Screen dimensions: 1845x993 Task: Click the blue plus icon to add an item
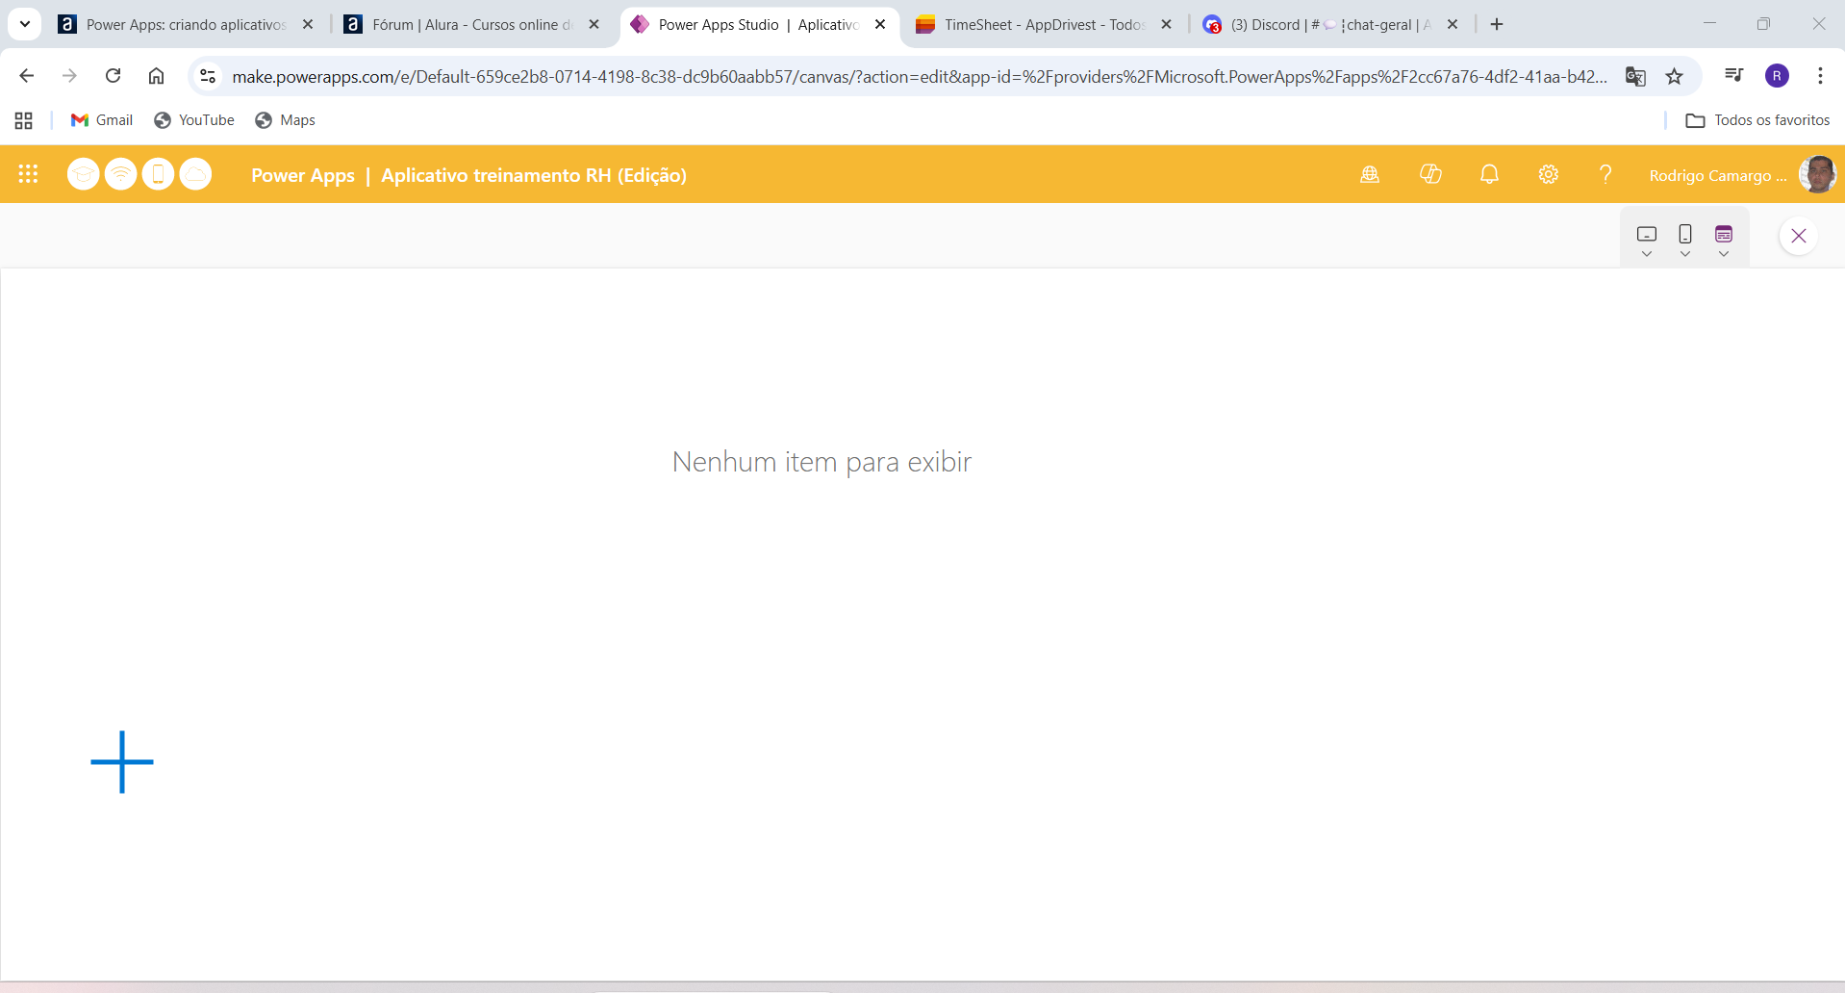pyautogui.click(x=122, y=762)
